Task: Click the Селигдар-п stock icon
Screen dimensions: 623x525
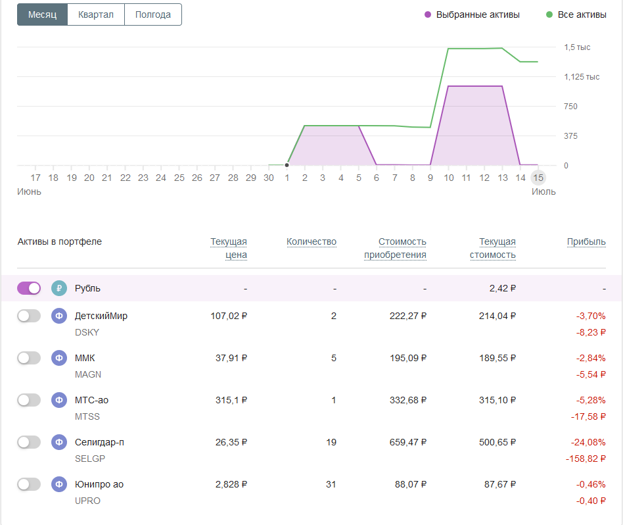Action: (59, 442)
